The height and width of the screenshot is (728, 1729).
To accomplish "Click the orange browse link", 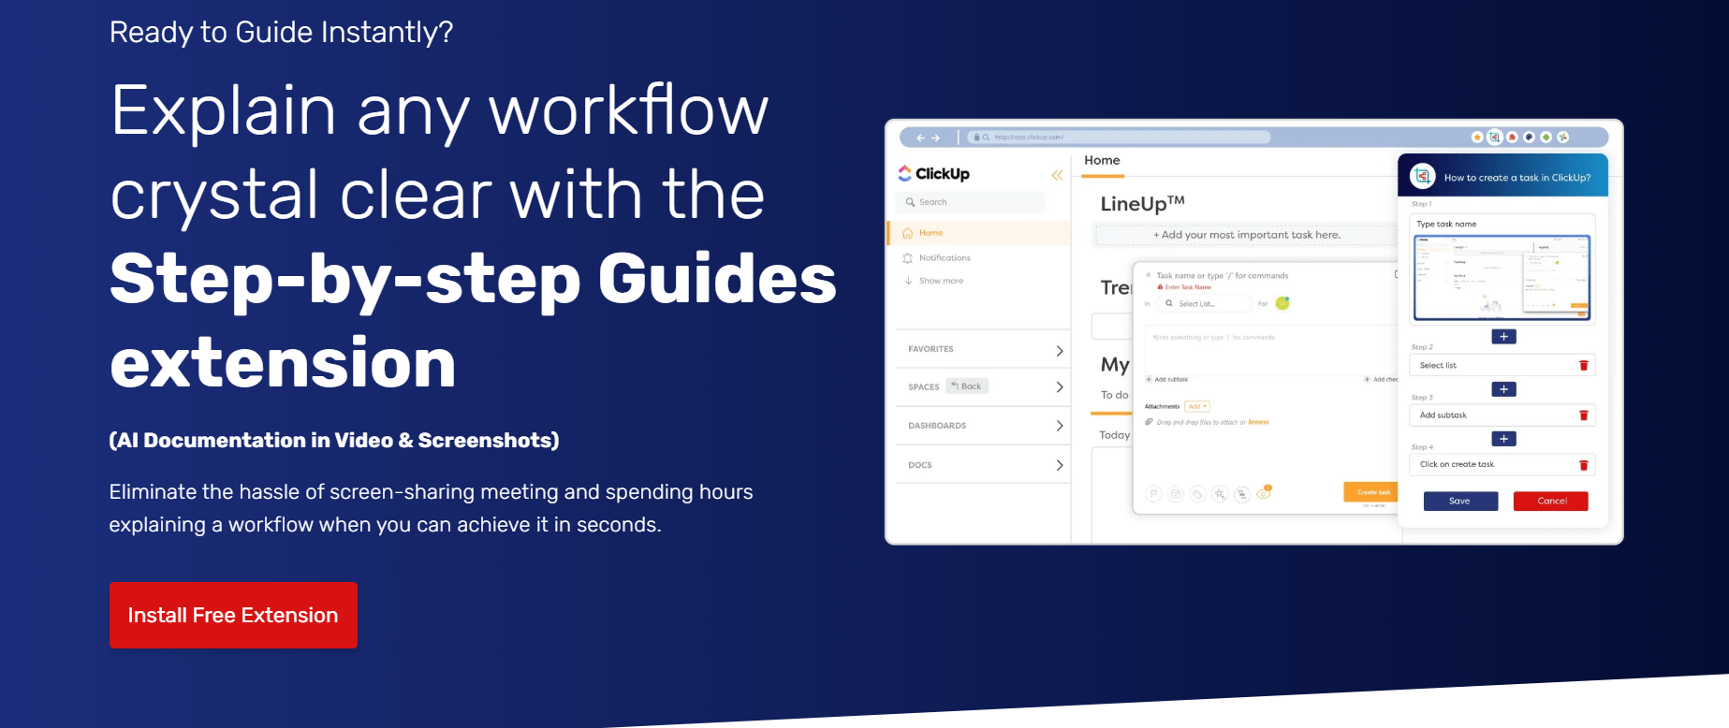I will 1258,422.
